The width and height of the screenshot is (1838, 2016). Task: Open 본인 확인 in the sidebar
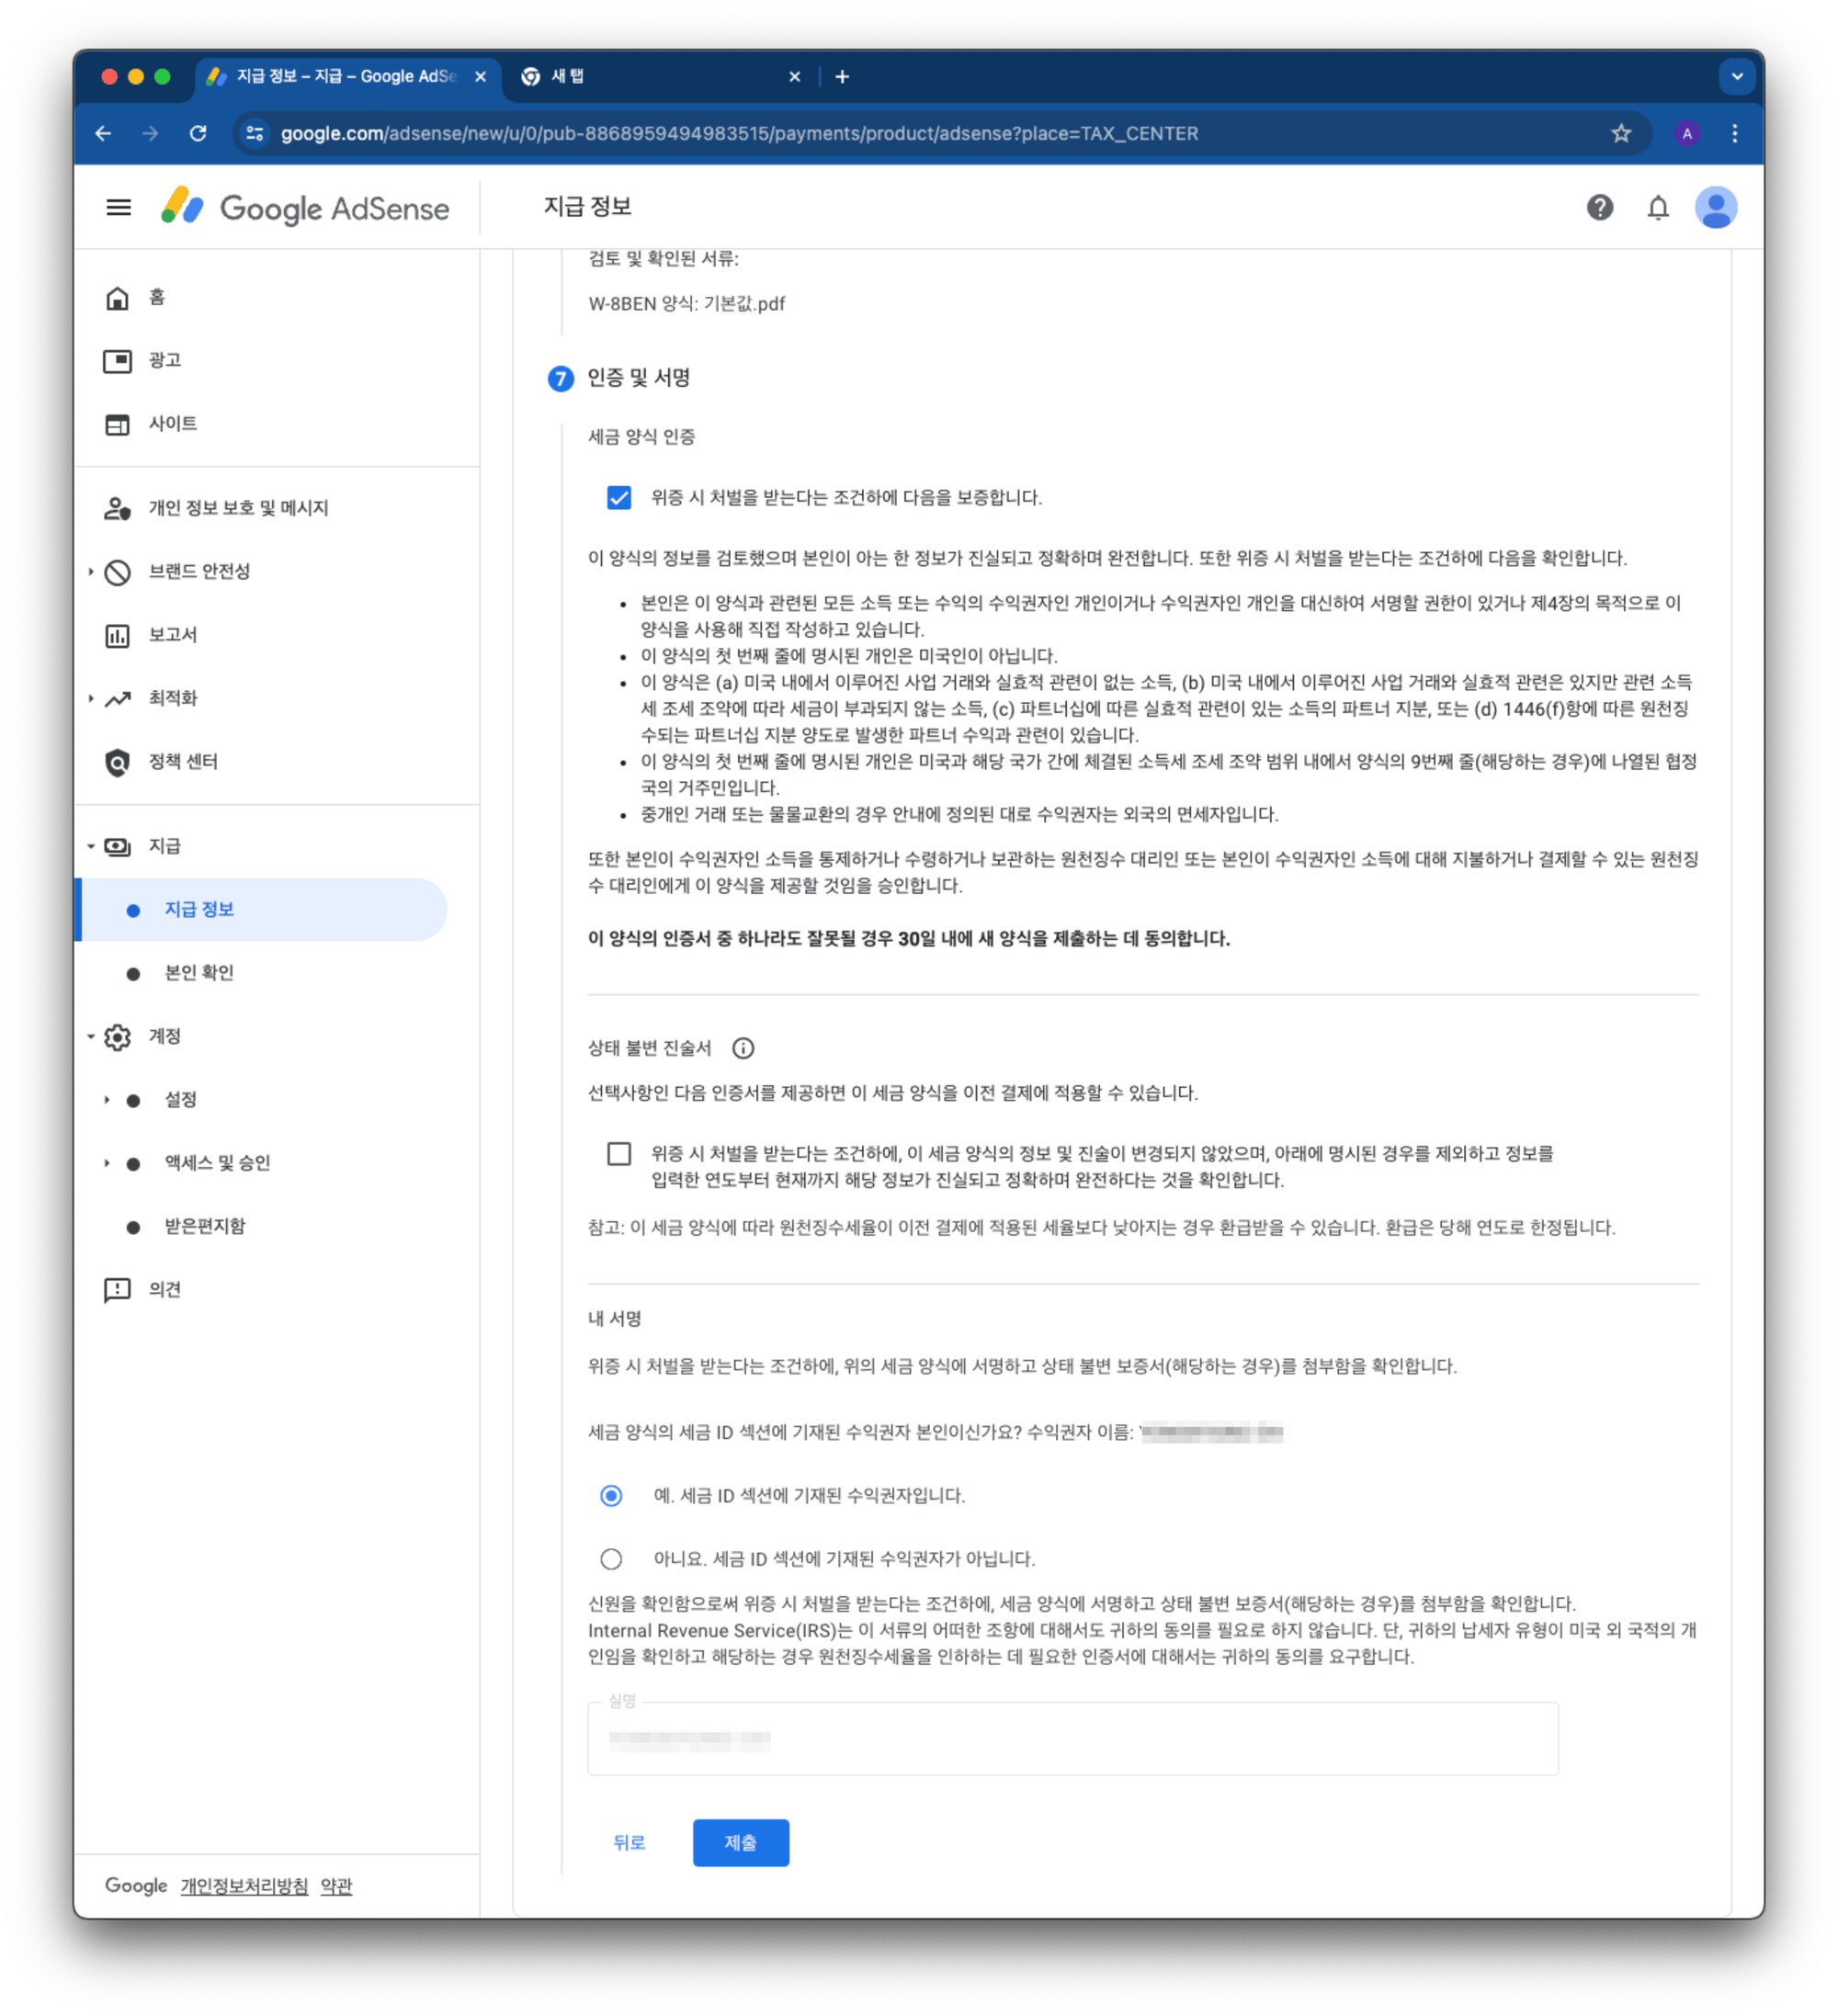[x=199, y=972]
